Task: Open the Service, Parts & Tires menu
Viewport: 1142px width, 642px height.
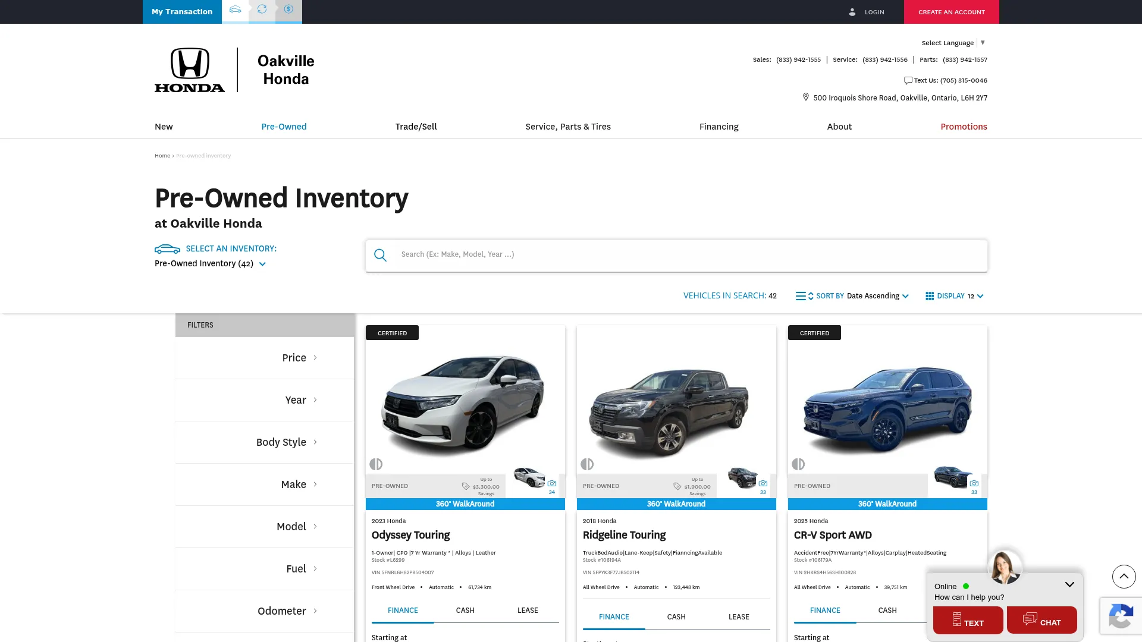Action: [x=568, y=127]
